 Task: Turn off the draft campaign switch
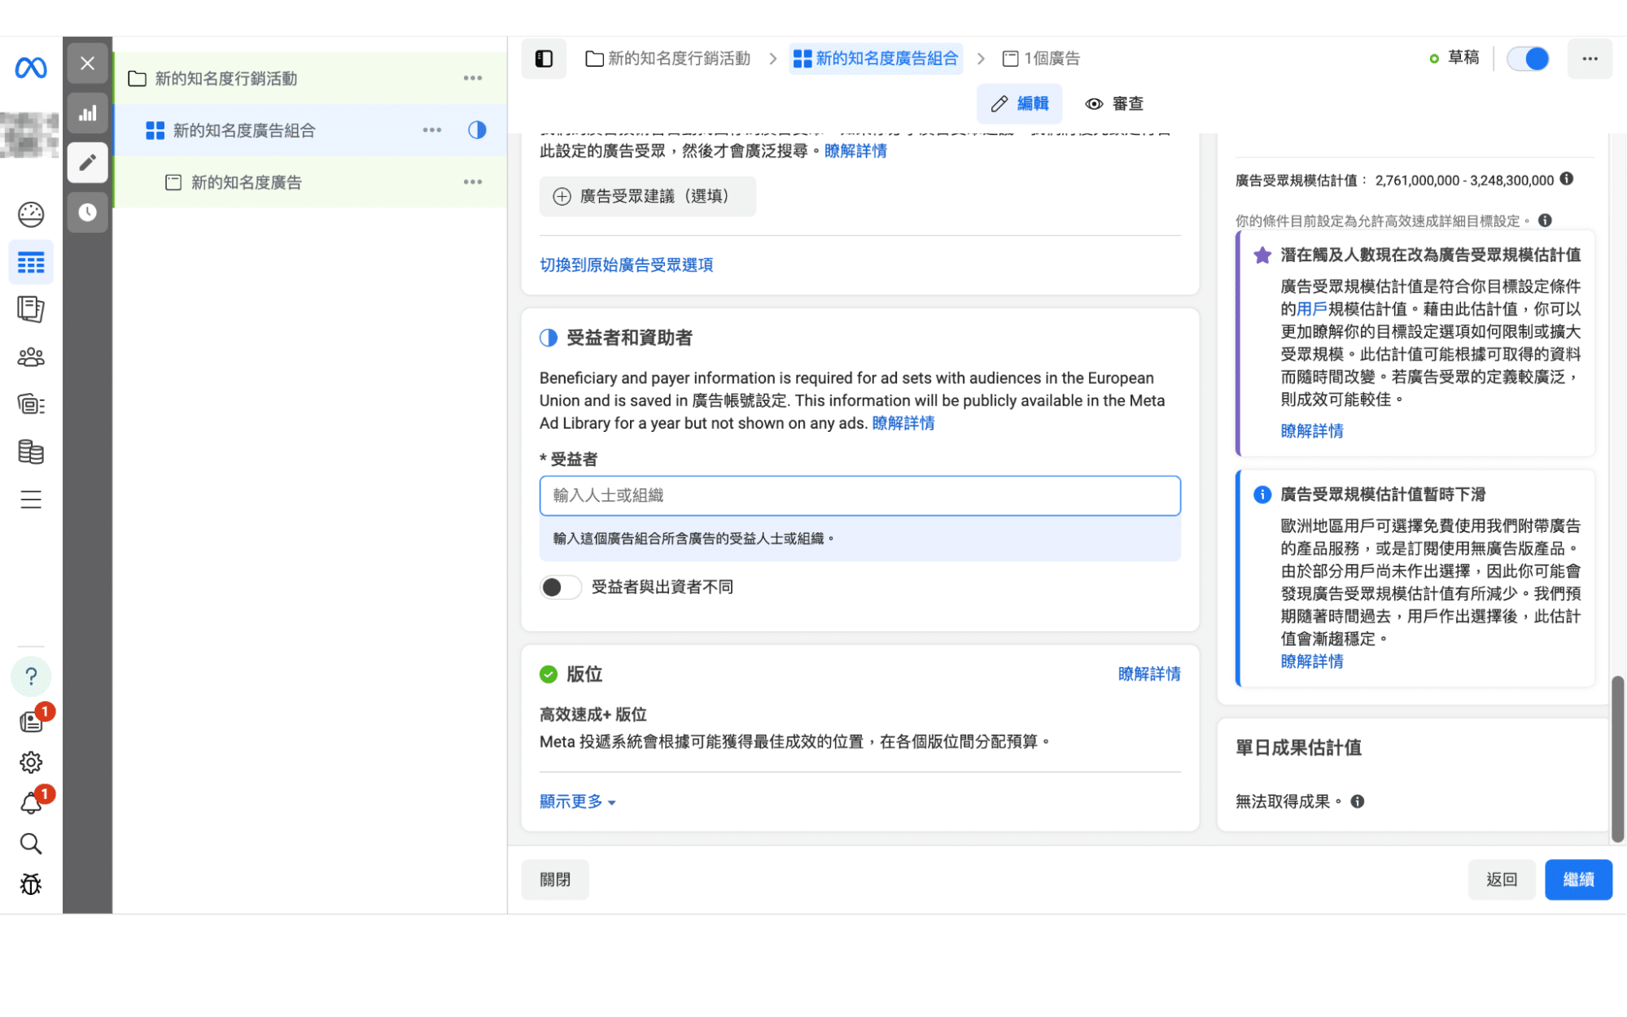1528,59
